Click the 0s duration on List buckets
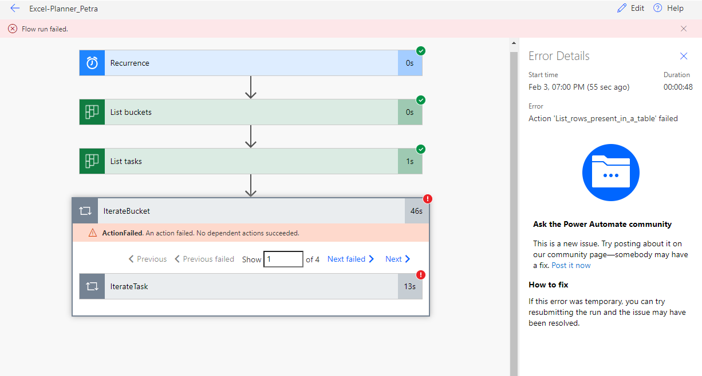The height and width of the screenshot is (376, 702). click(x=410, y=112)
